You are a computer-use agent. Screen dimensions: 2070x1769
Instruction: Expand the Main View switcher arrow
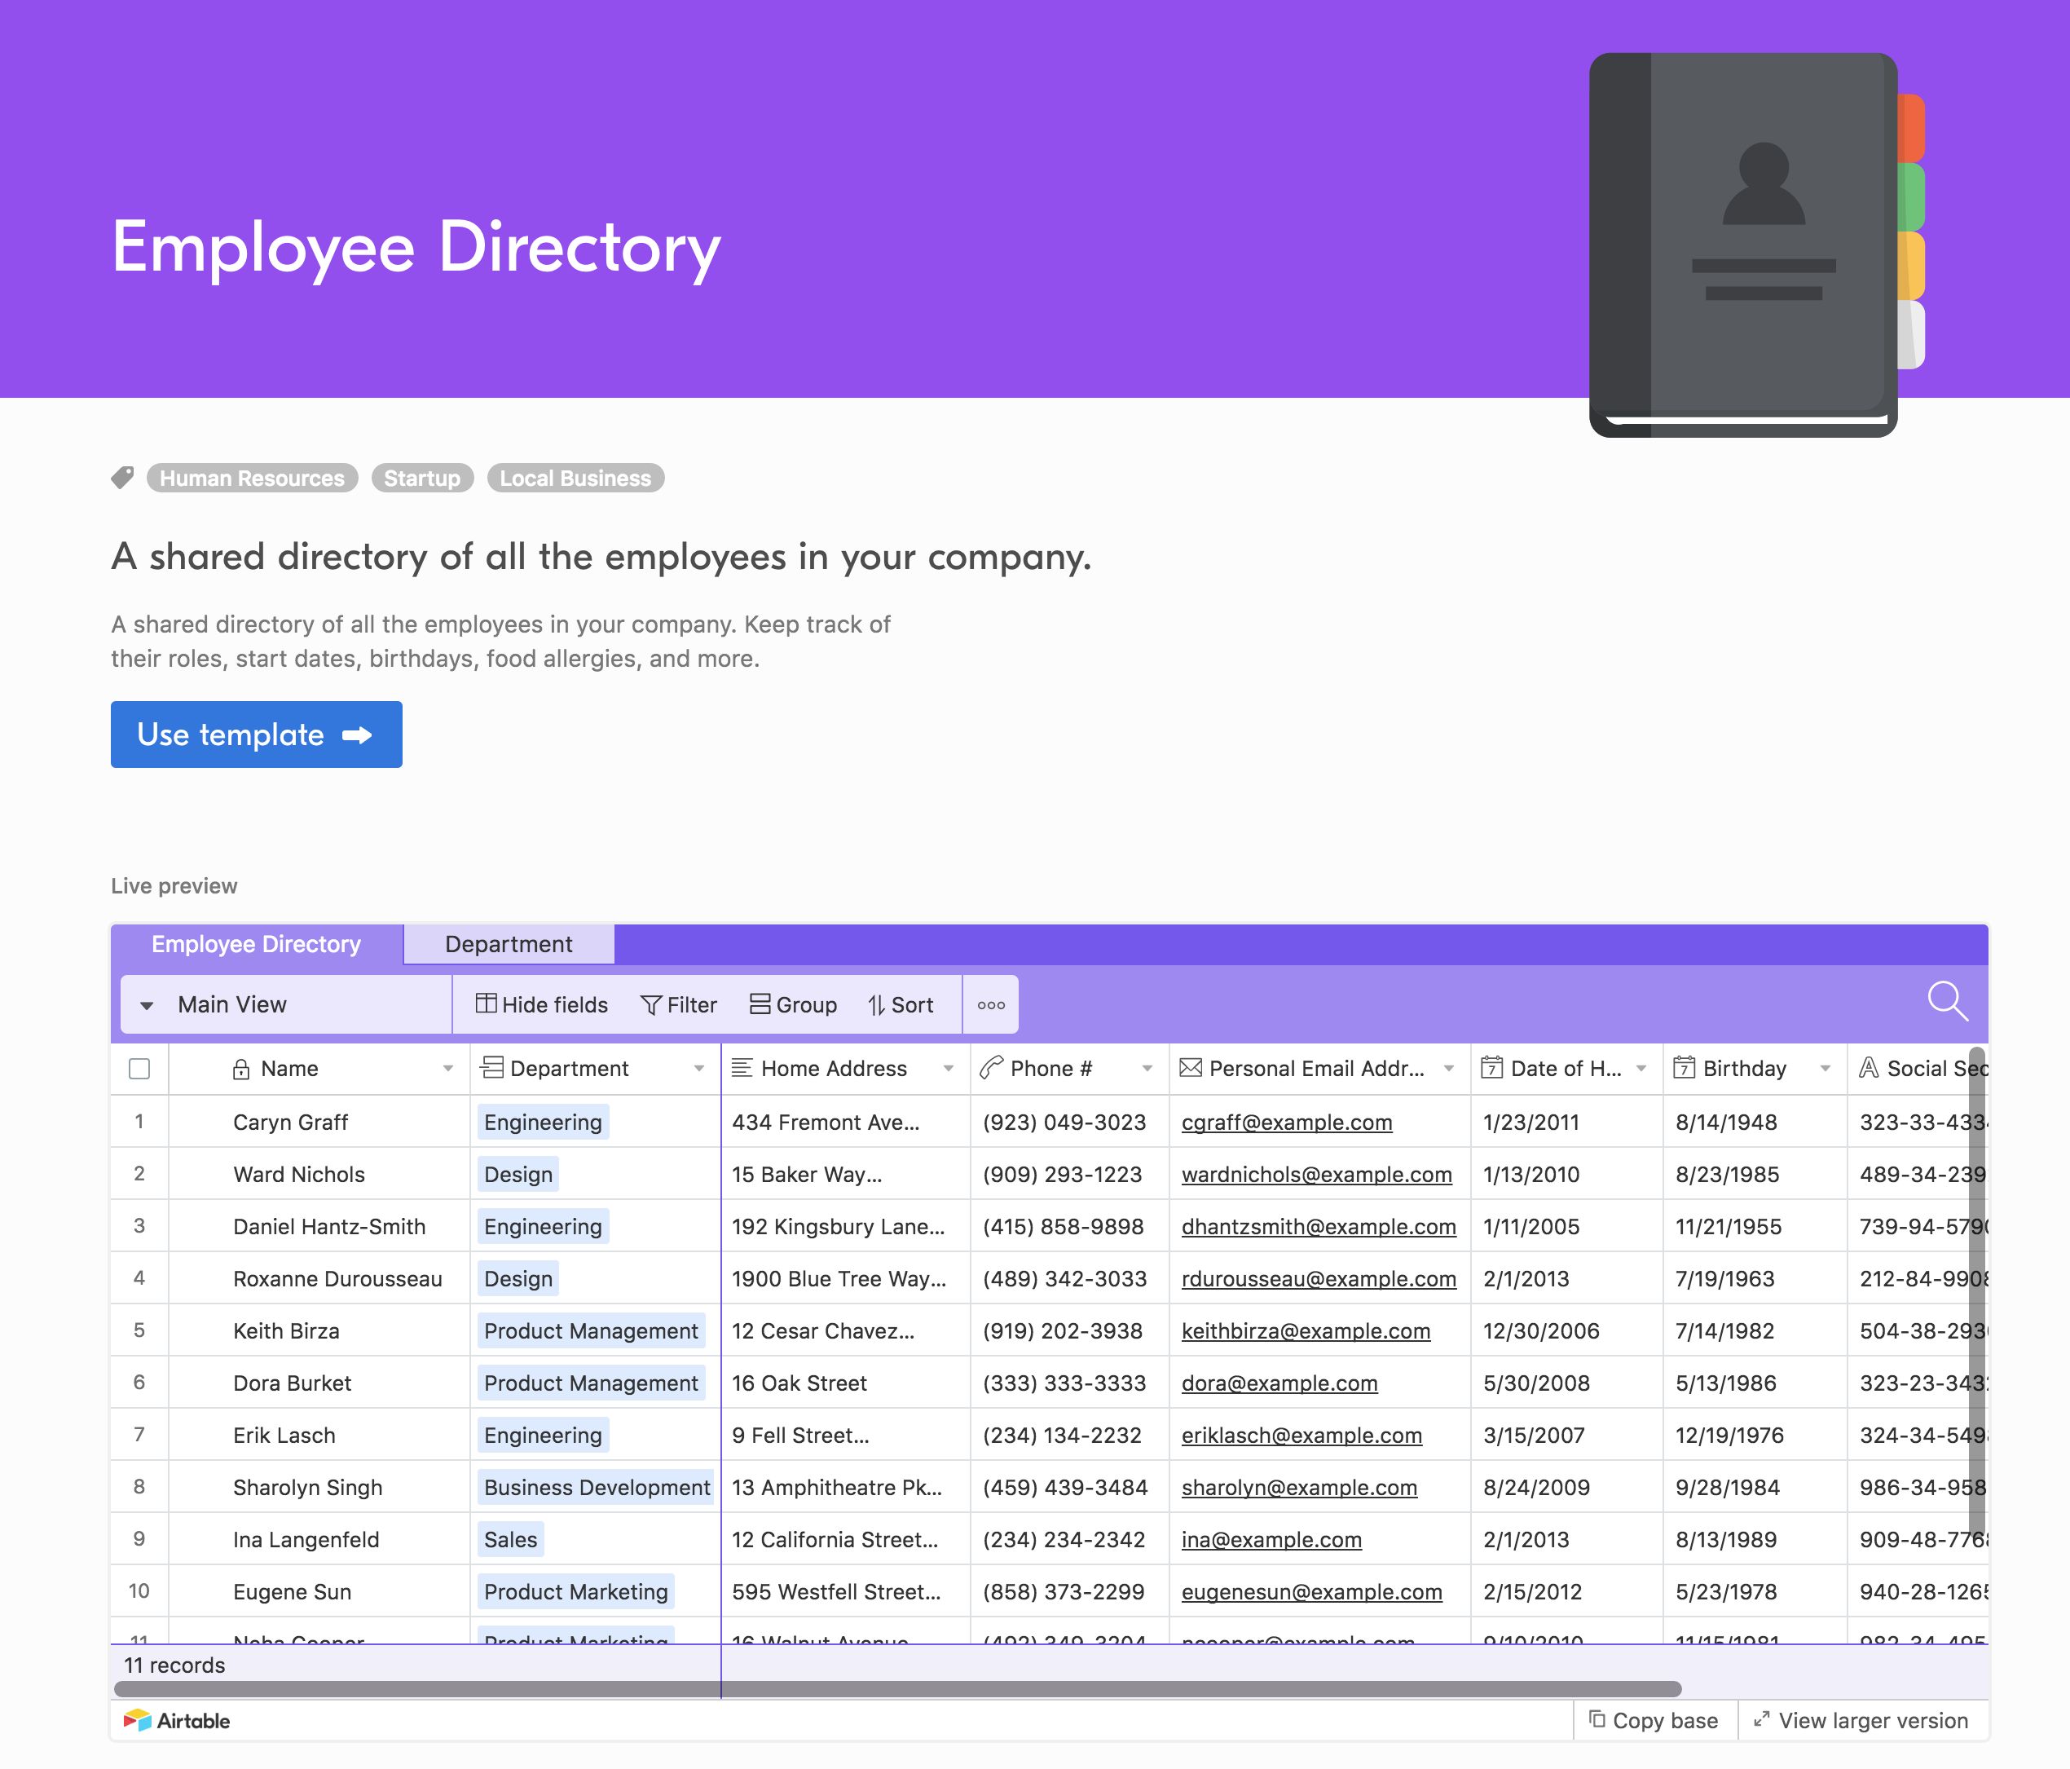coord(147,1005)
